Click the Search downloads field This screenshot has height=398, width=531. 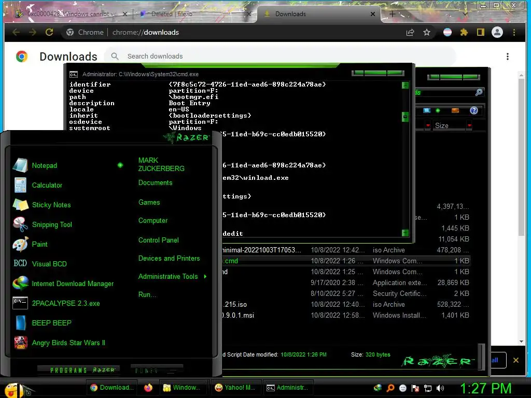(281, 56)
